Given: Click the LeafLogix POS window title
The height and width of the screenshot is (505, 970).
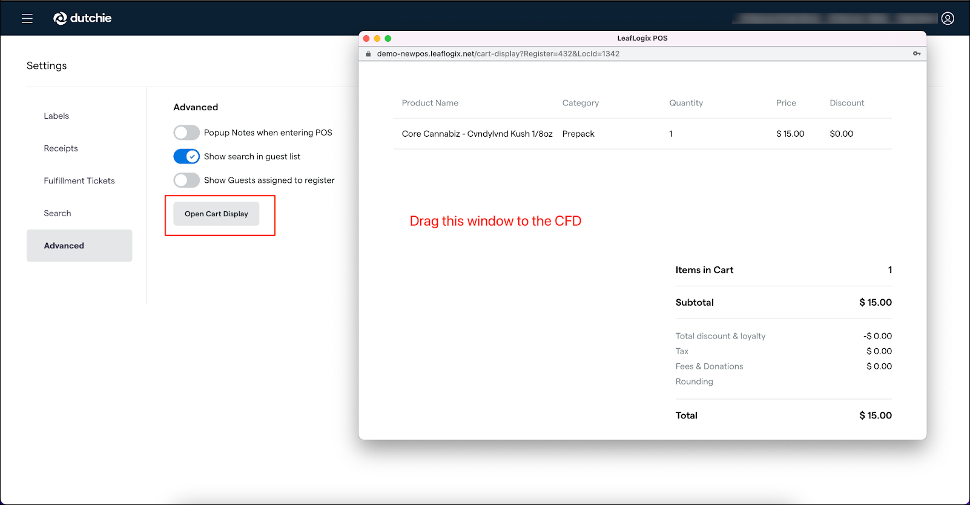Looking at the screenshot, I should pyautogui.click(x=642, y=38).
